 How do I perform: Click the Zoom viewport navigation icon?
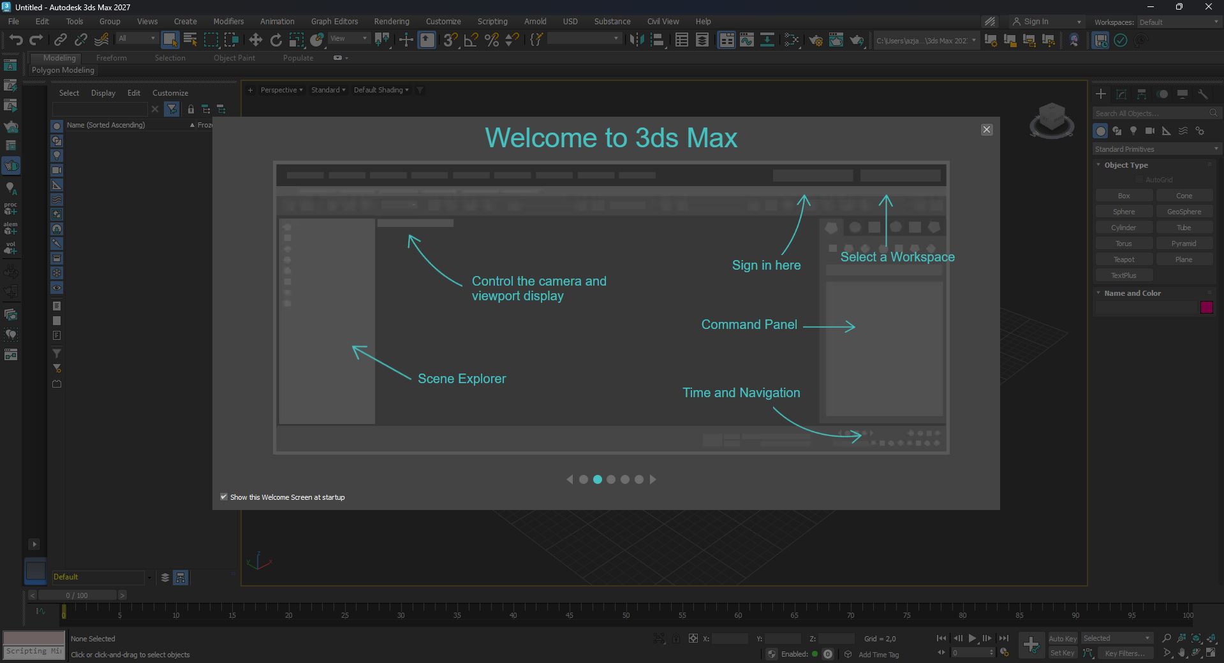(1167, 638)
